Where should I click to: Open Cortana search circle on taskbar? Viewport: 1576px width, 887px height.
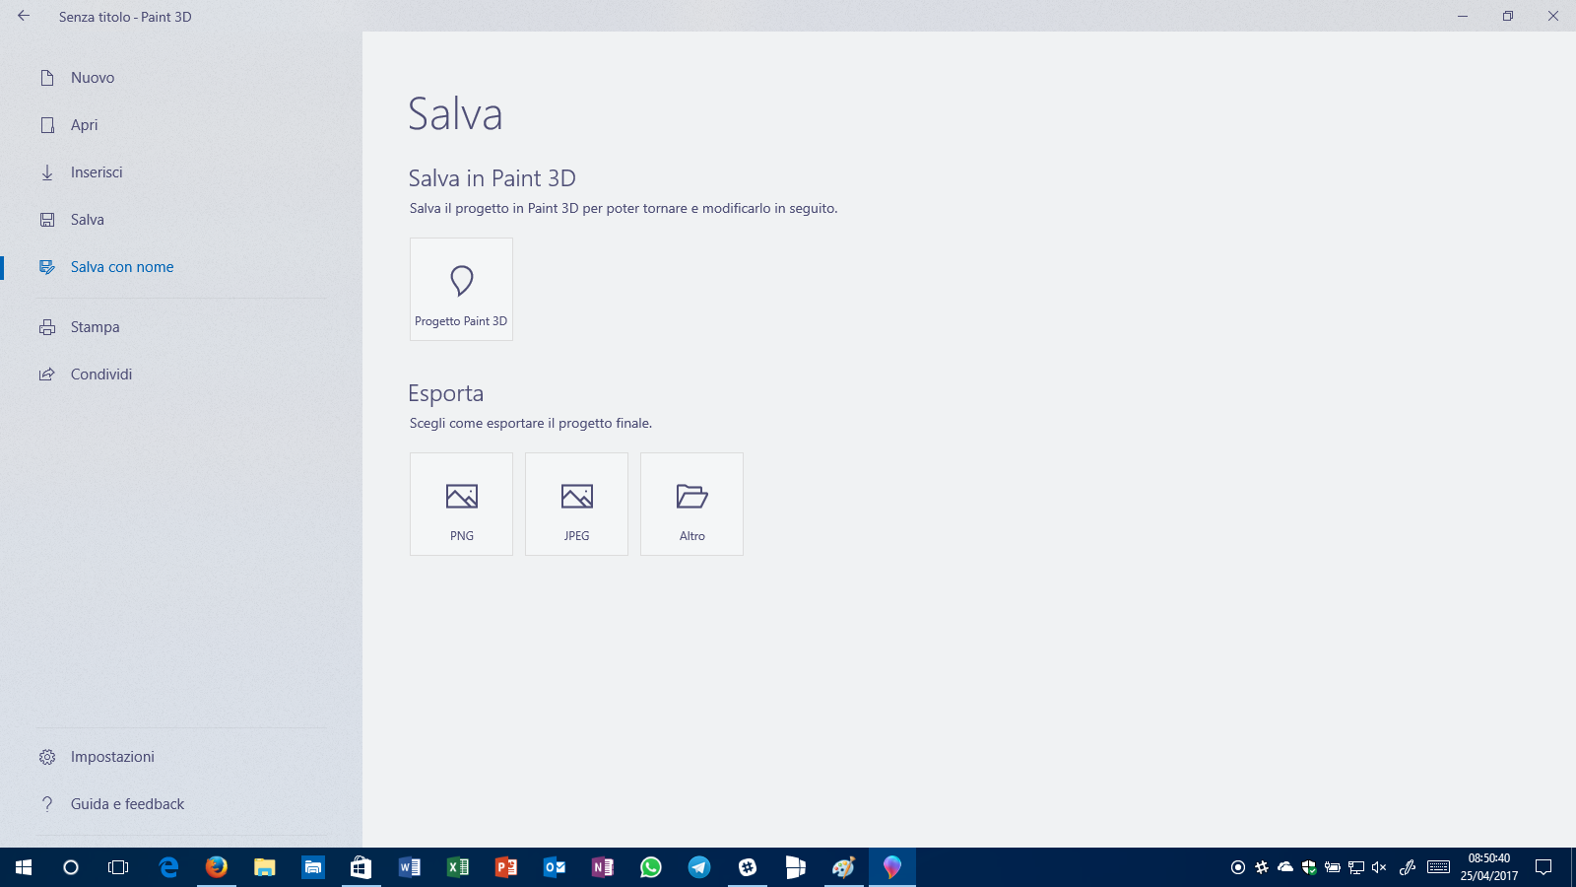[x=71, y=867]
